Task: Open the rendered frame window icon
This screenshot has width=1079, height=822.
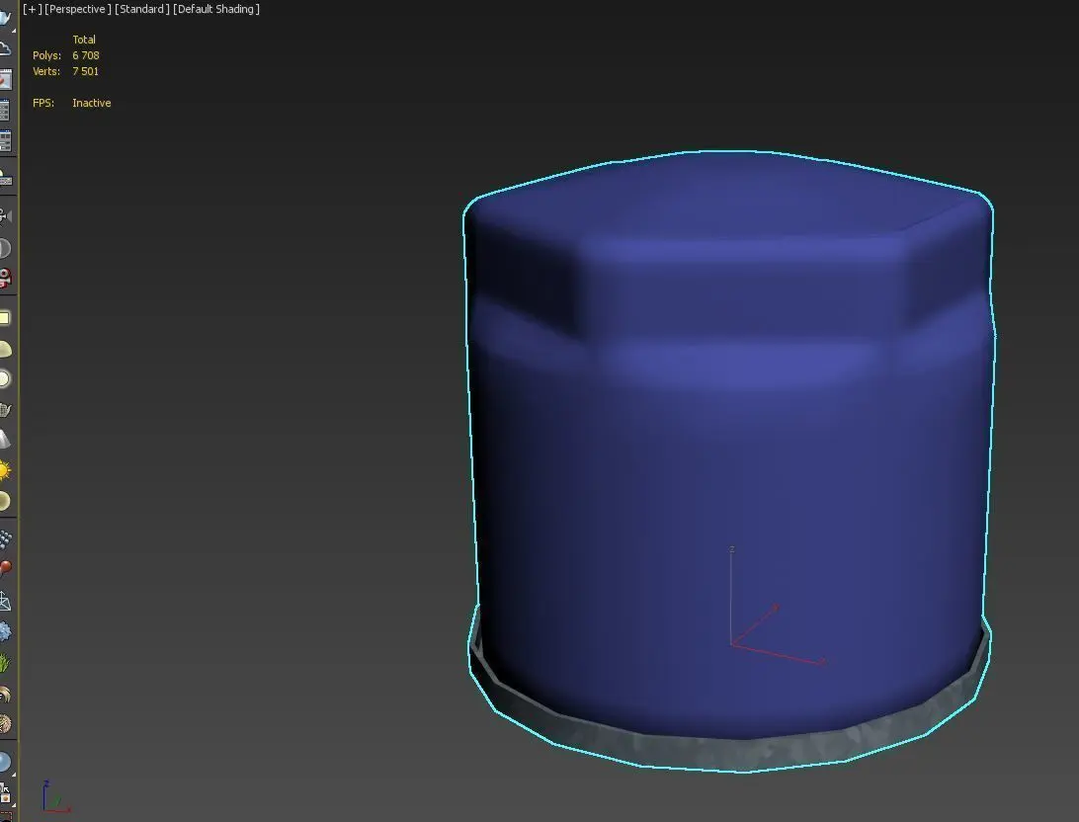Action: 5,80
